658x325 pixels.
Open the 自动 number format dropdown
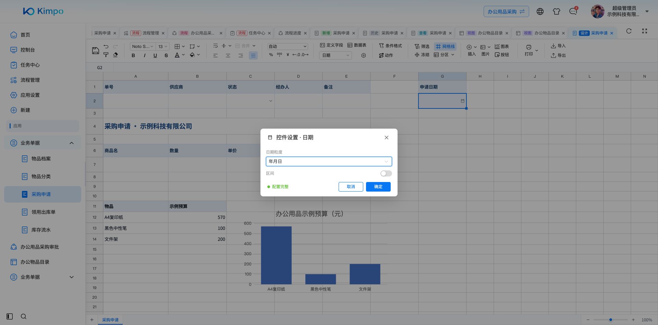pos(288,47)
